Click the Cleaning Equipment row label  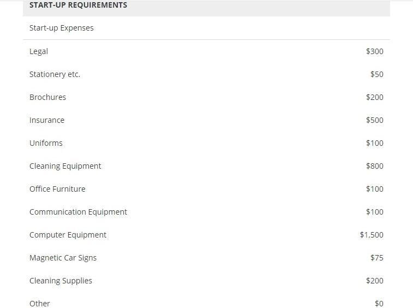[x=65, y=166]
